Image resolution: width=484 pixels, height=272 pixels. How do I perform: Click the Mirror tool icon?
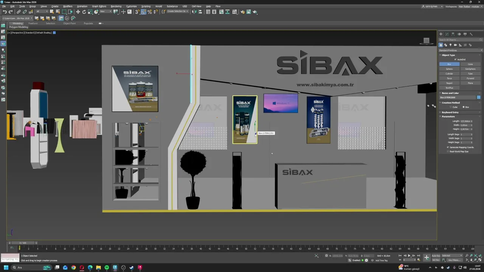point(194,12)
